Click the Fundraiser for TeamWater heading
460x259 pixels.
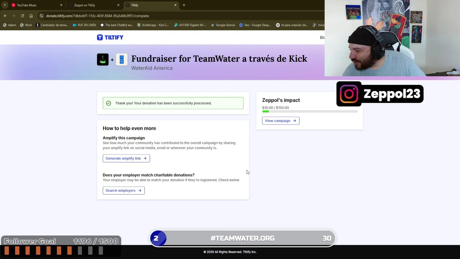click(x=219, y=59)
